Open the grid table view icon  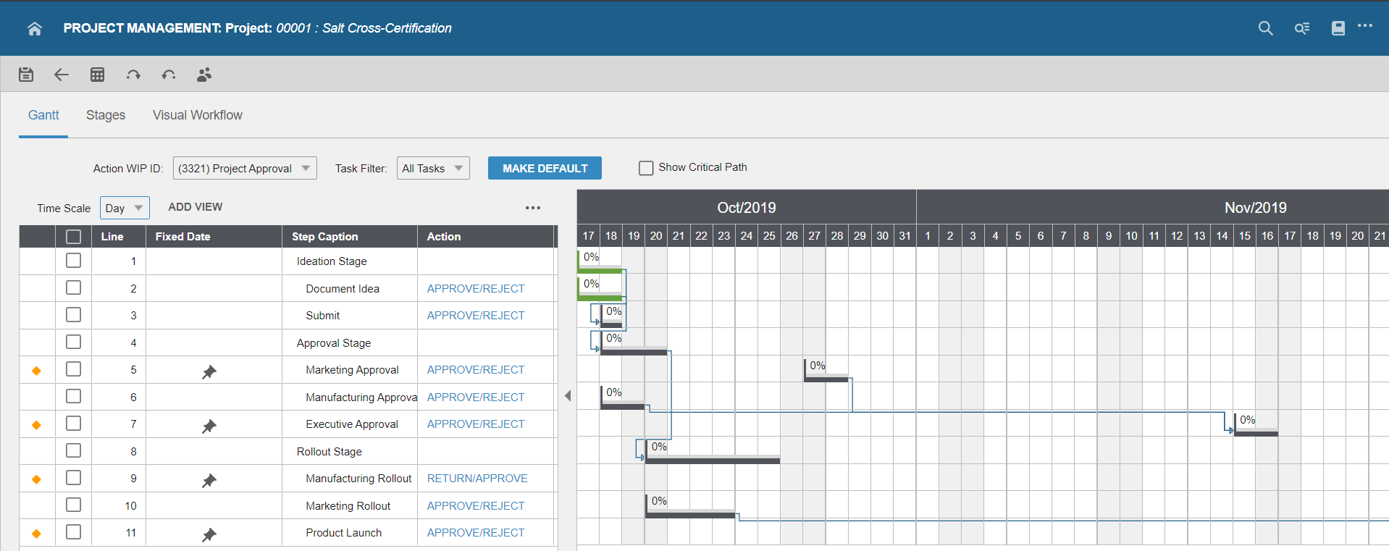tap(97, 75)
